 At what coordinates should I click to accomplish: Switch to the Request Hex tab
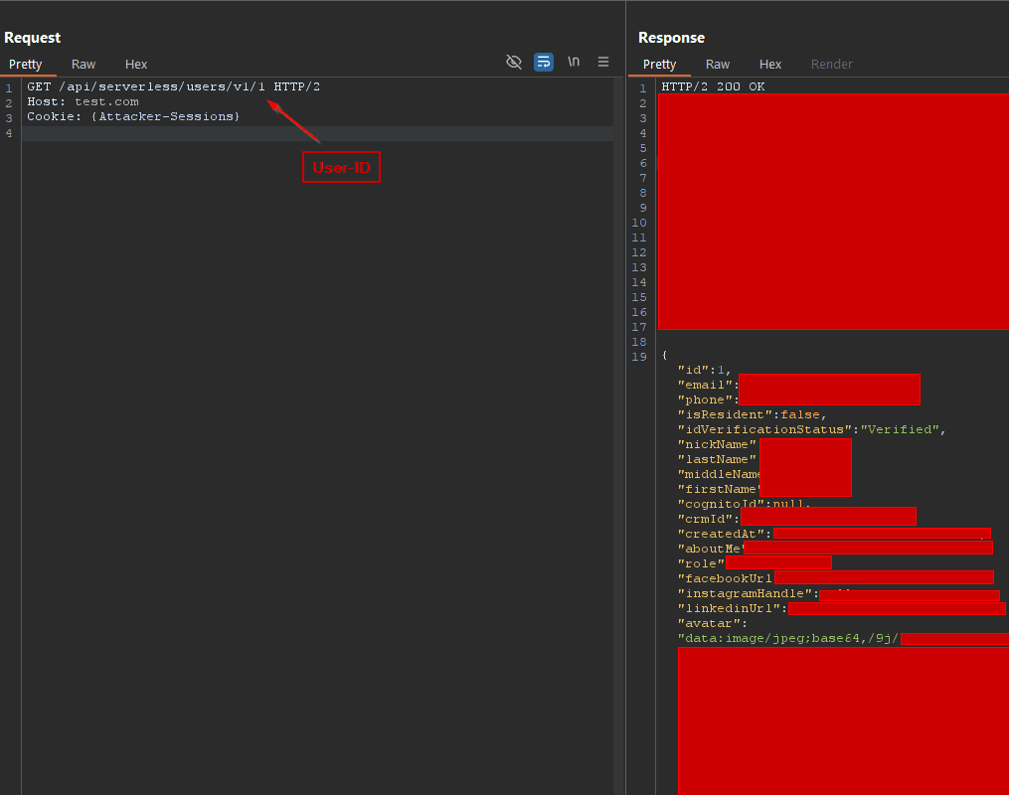tap(136, 65)
